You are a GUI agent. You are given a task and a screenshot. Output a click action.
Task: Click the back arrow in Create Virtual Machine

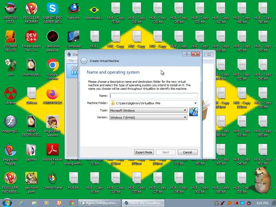84,61
